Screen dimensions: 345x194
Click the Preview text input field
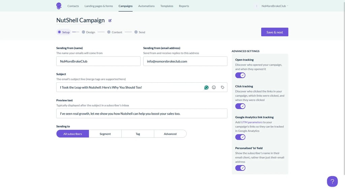142,114
